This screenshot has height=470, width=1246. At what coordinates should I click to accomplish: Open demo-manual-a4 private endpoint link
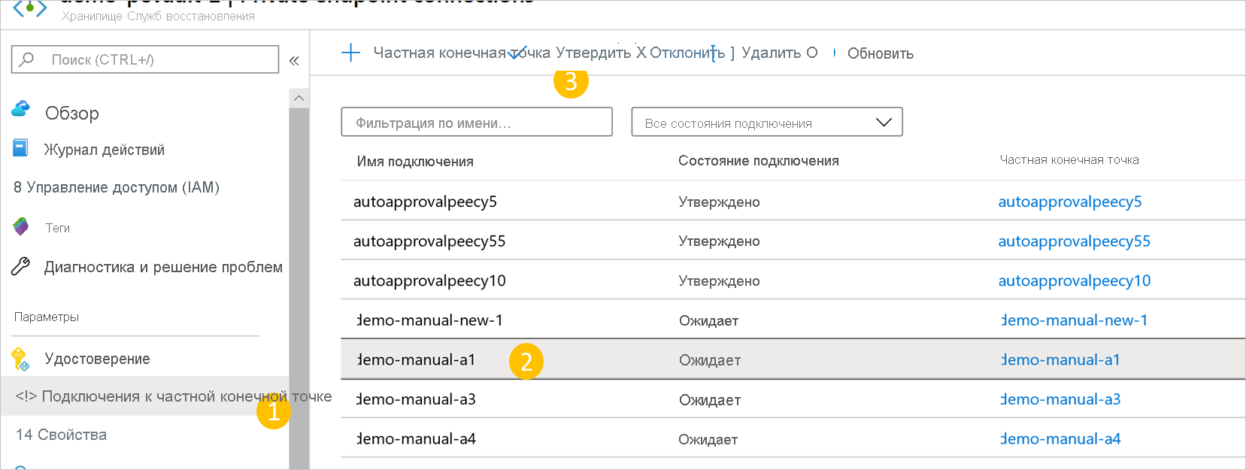click(x=1060, y=438)
